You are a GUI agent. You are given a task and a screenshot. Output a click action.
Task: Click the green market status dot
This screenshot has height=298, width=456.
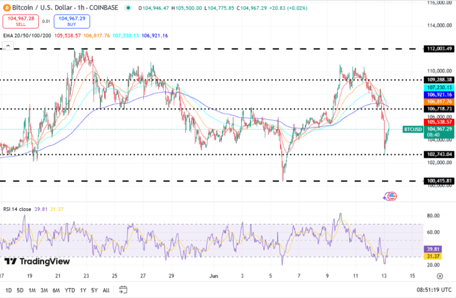[x=128, y=8]
